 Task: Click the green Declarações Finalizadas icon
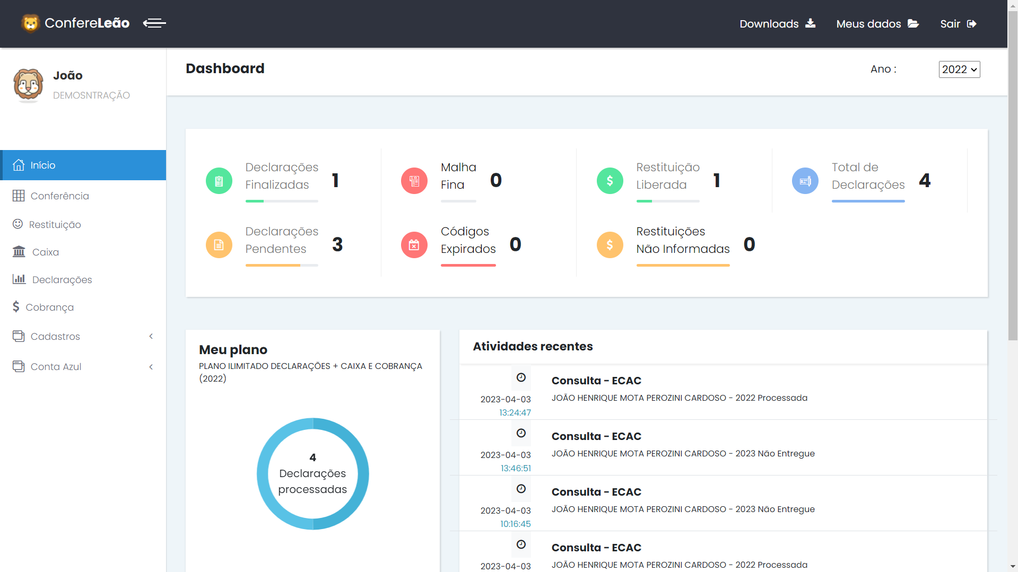coord(219,181)
